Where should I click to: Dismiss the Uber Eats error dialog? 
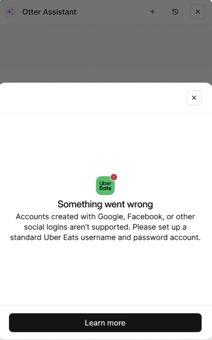pyautogui.click(x=194, y=98)
